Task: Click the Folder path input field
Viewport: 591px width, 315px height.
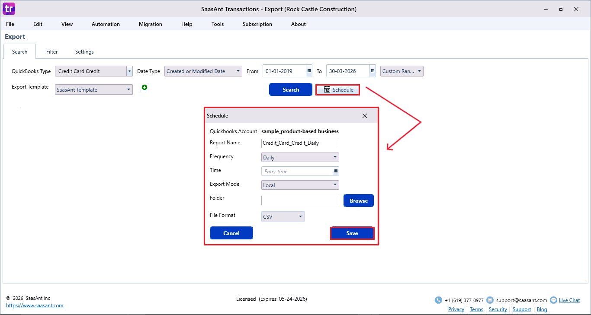Action: coord(300,200)
